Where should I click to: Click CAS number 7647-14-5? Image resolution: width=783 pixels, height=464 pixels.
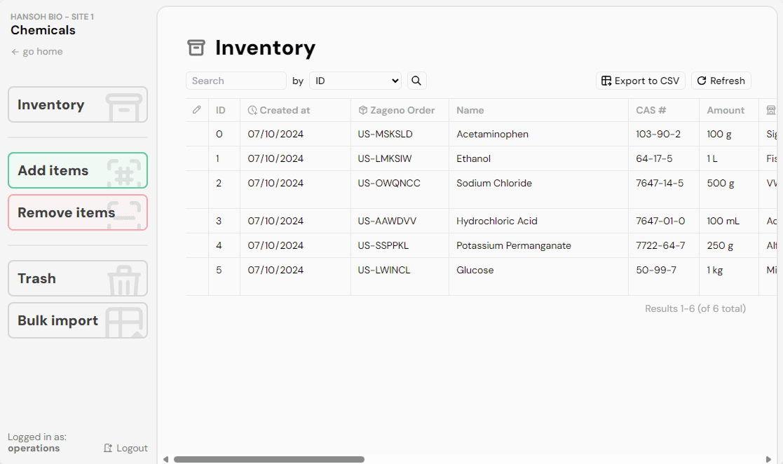[x=660, y=184]
